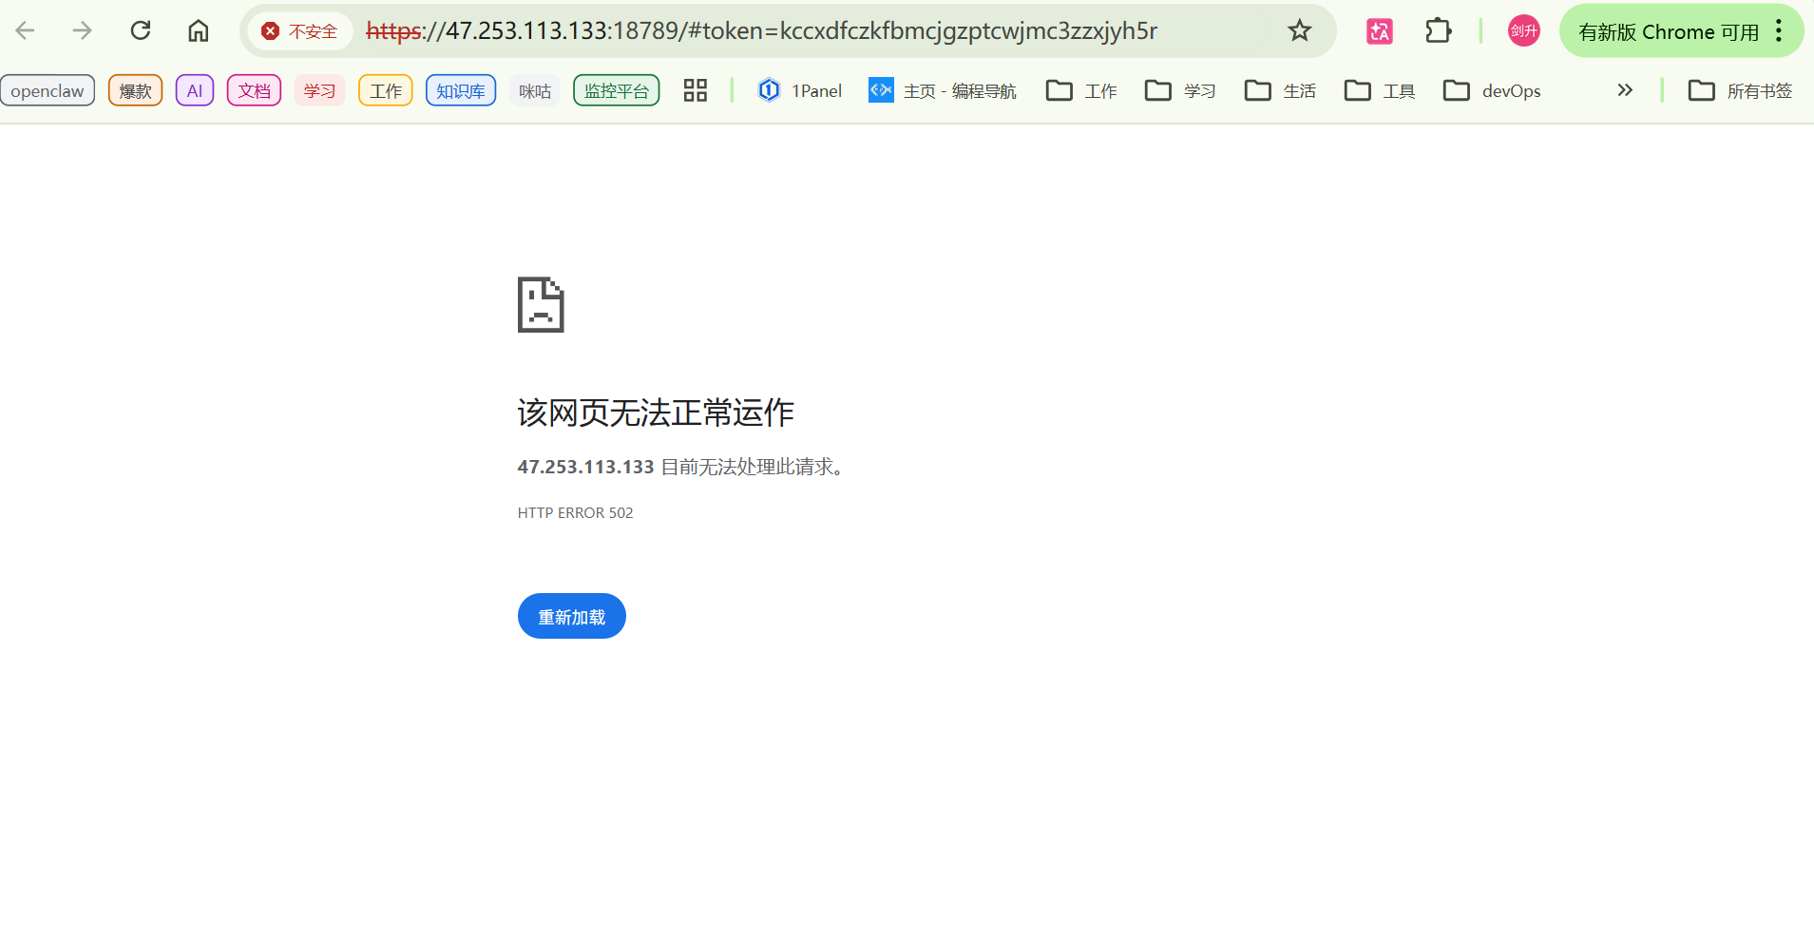1814x940 pixels.
Task: Go to the home page icon
Action: tap(198, 31)
